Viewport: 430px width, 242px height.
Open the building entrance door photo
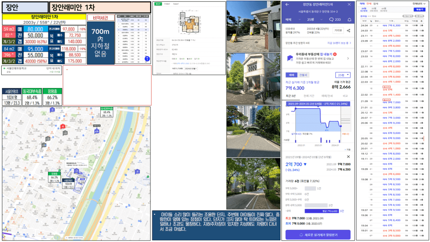click(254, 79)
